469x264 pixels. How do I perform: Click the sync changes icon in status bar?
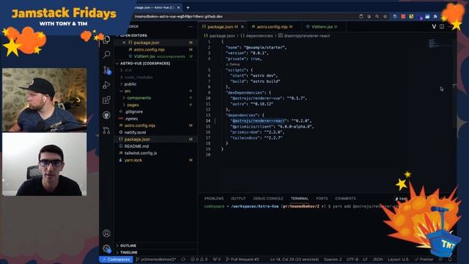[x=183, y=259]
